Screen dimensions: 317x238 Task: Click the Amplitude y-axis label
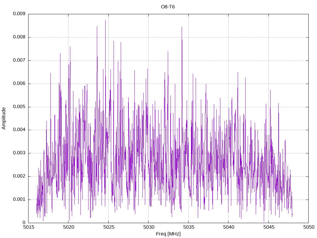click(x=4, y=118)
